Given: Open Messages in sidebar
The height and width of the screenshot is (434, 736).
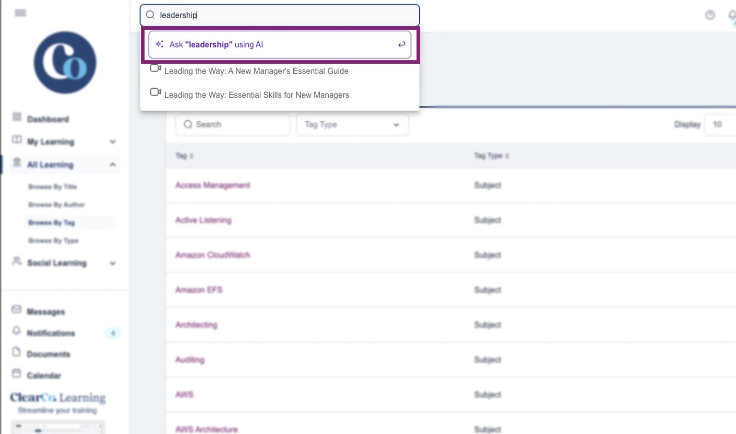Looking at the screenshot, I should [46, 312].
